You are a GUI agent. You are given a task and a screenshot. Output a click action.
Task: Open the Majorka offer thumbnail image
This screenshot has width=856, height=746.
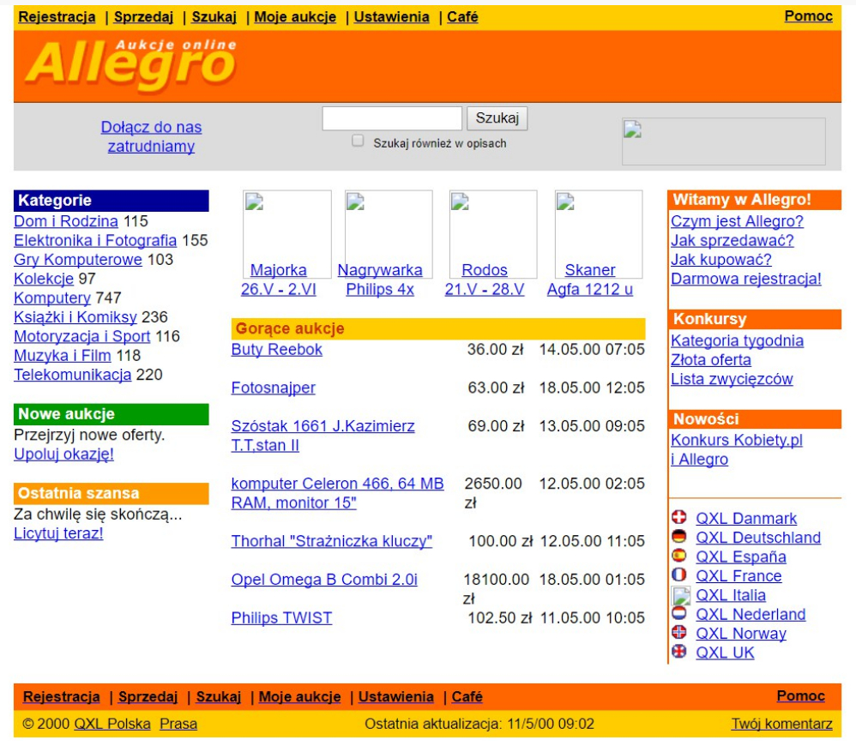286,233
